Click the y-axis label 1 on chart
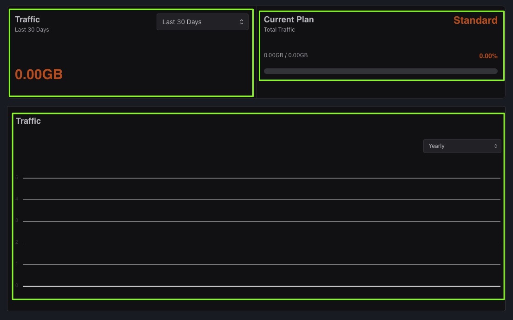Image resolution: width=513 pixels, height=320 pixels. coord(17,264)
